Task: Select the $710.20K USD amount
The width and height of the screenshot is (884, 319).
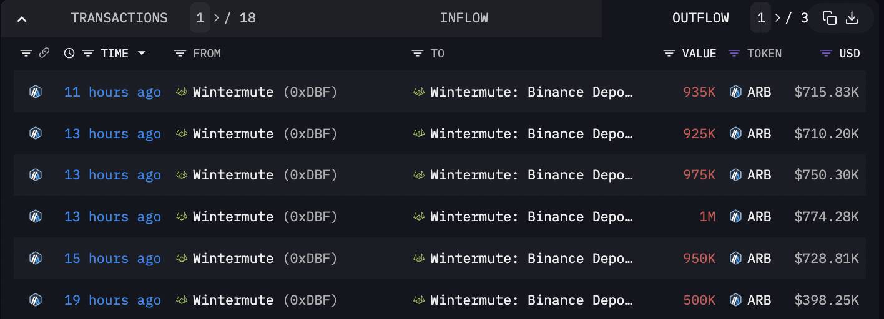Action: [x=827, y=134]
